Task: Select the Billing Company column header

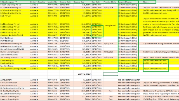Action: (15, 2)
